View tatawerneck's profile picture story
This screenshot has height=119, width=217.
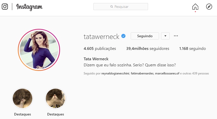(39, 50)
